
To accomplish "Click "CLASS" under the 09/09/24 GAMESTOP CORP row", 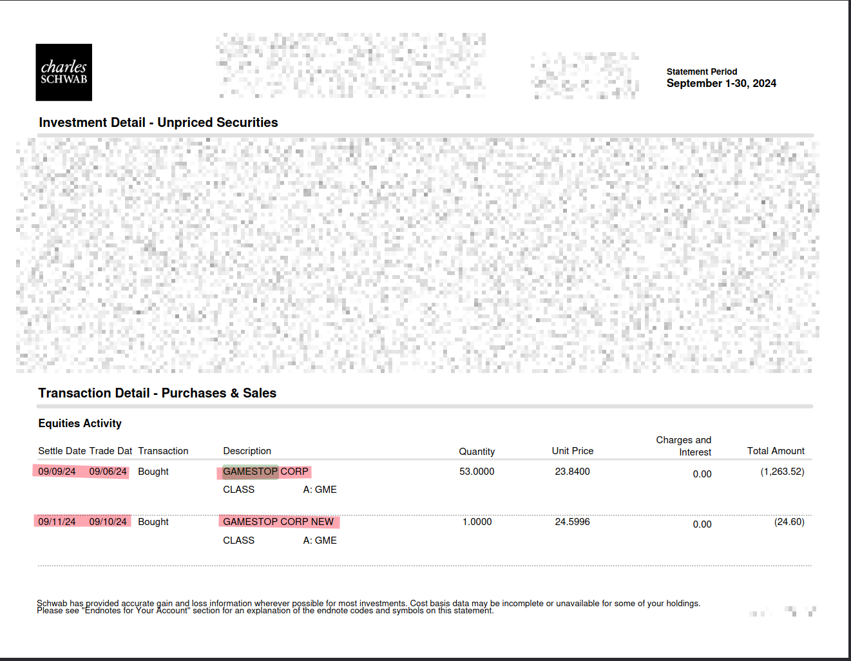I will [239, 490].
